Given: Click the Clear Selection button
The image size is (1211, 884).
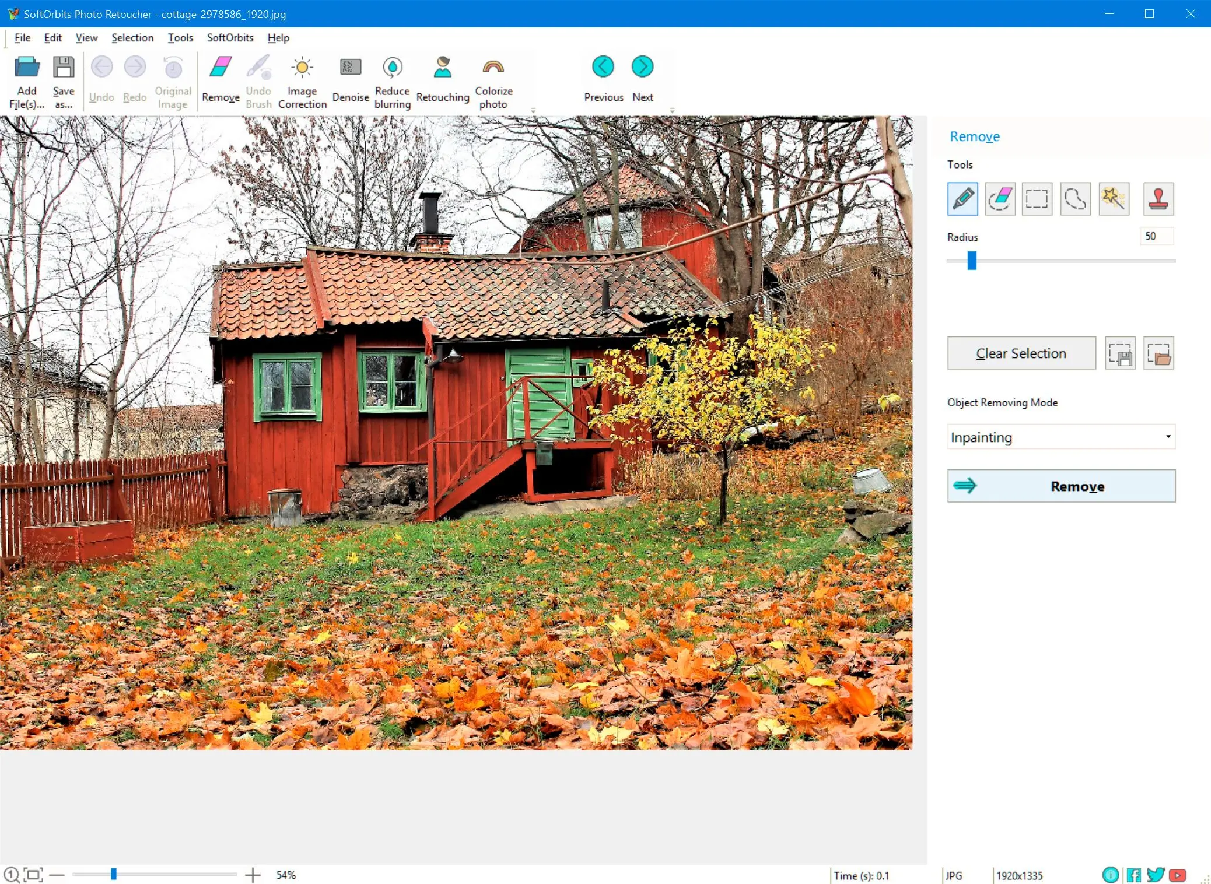Looking at the screenshot, I should click(1021, 353).
